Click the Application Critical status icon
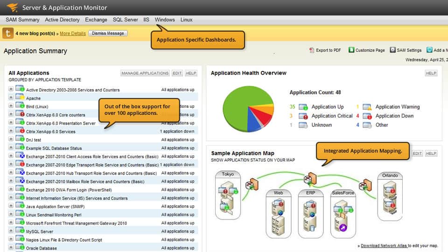The image size is (448, 252). [303, 116]
